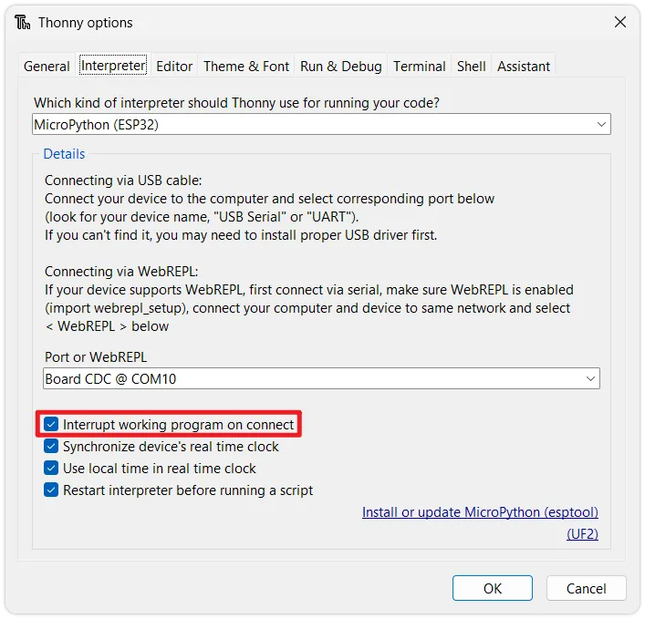Image resolution: width=645 pixels, height=619 pixels.
Task: Open the (UF2) install link
Action: click(582, 534)
